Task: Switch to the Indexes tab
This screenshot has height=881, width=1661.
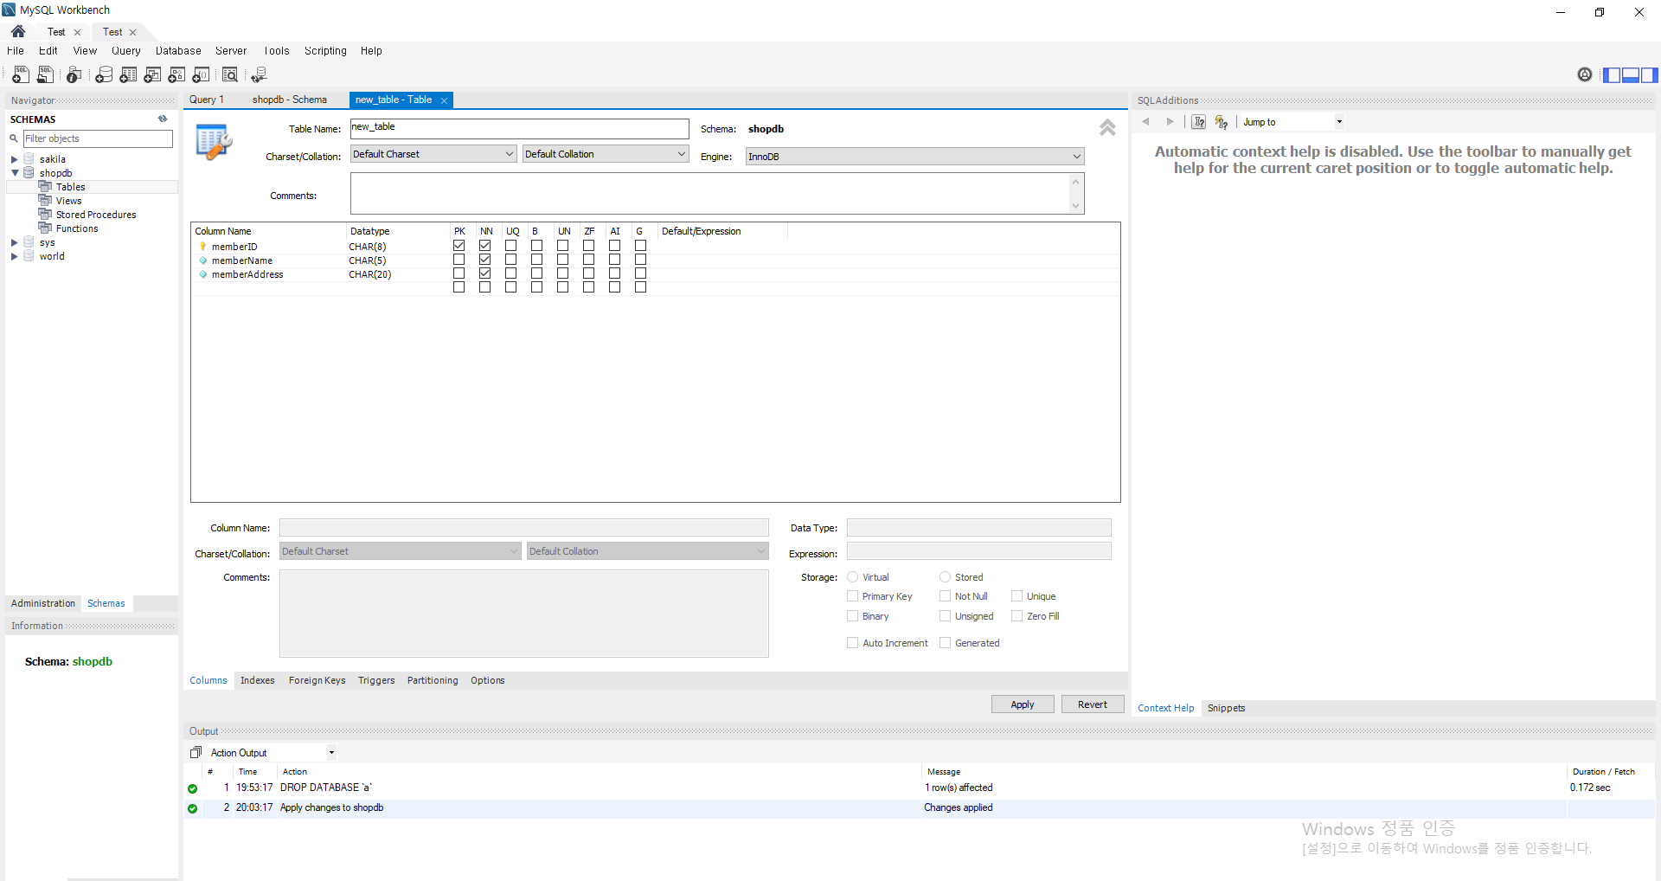Action: [x=257, y=680]
